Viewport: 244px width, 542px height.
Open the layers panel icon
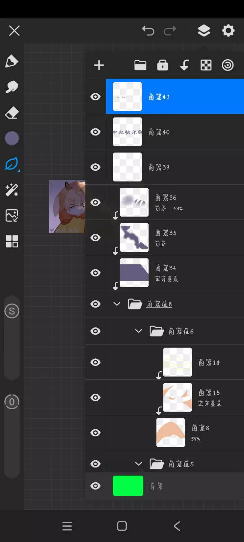click(x=204, y=31)
